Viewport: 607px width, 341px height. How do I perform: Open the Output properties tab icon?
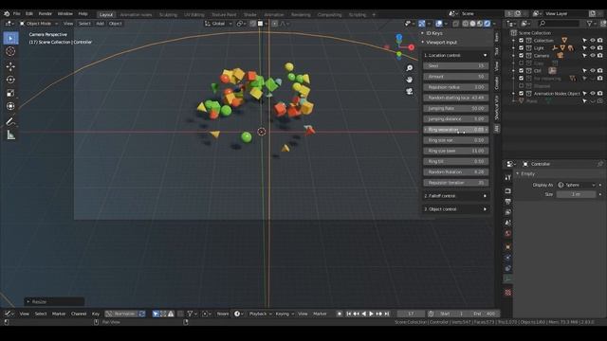click(507, 202)
